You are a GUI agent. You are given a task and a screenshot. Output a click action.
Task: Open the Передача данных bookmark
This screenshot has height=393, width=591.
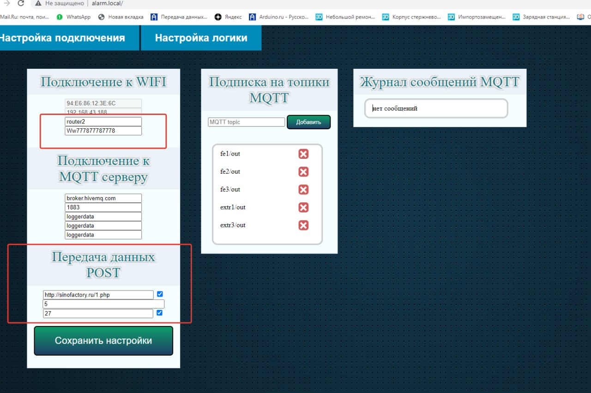[179, 17]
